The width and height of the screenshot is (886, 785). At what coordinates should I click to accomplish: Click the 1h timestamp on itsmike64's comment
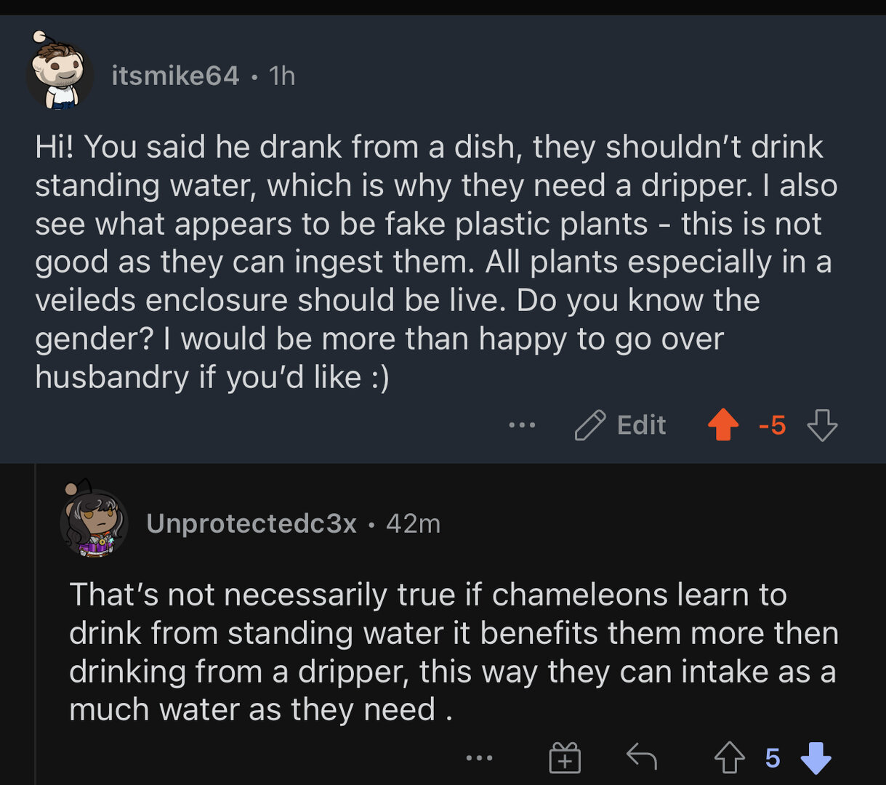pos(282,76)
